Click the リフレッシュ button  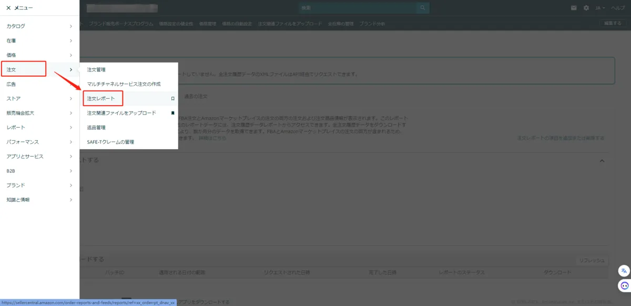pyautogui.click(x=592, y=260)
